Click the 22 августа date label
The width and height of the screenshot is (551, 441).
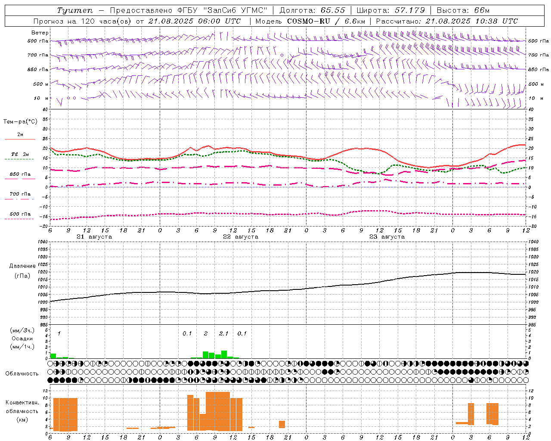241,237
